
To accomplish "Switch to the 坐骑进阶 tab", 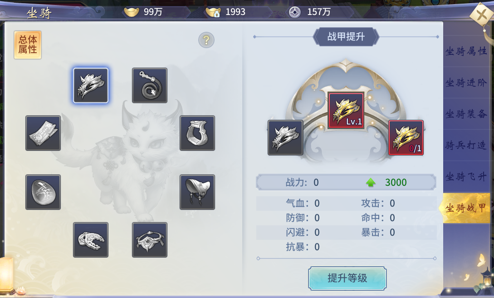I will 466,83.
